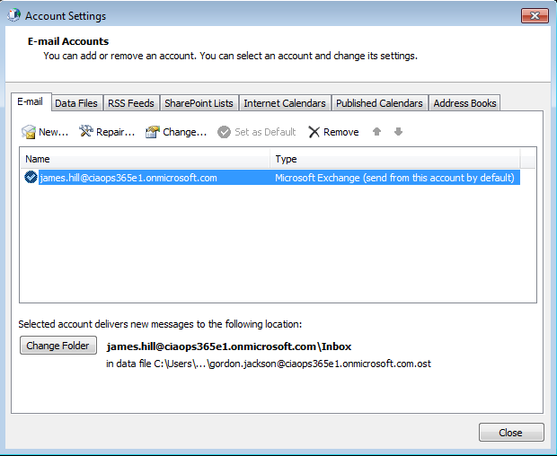Open the RSS Feeds tab
The height and width of the screenshot is (456, 557).
131,103
